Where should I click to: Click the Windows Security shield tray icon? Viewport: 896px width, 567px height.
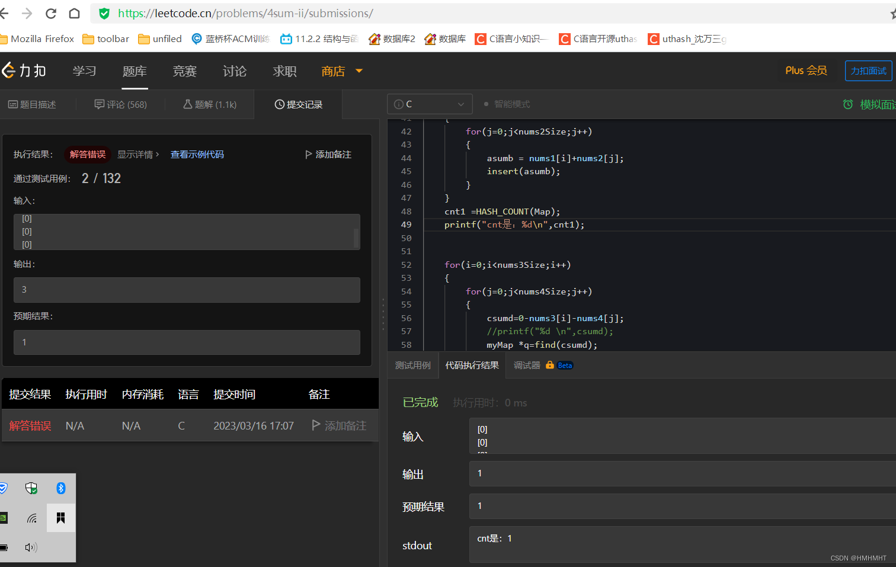pos(31,488)
